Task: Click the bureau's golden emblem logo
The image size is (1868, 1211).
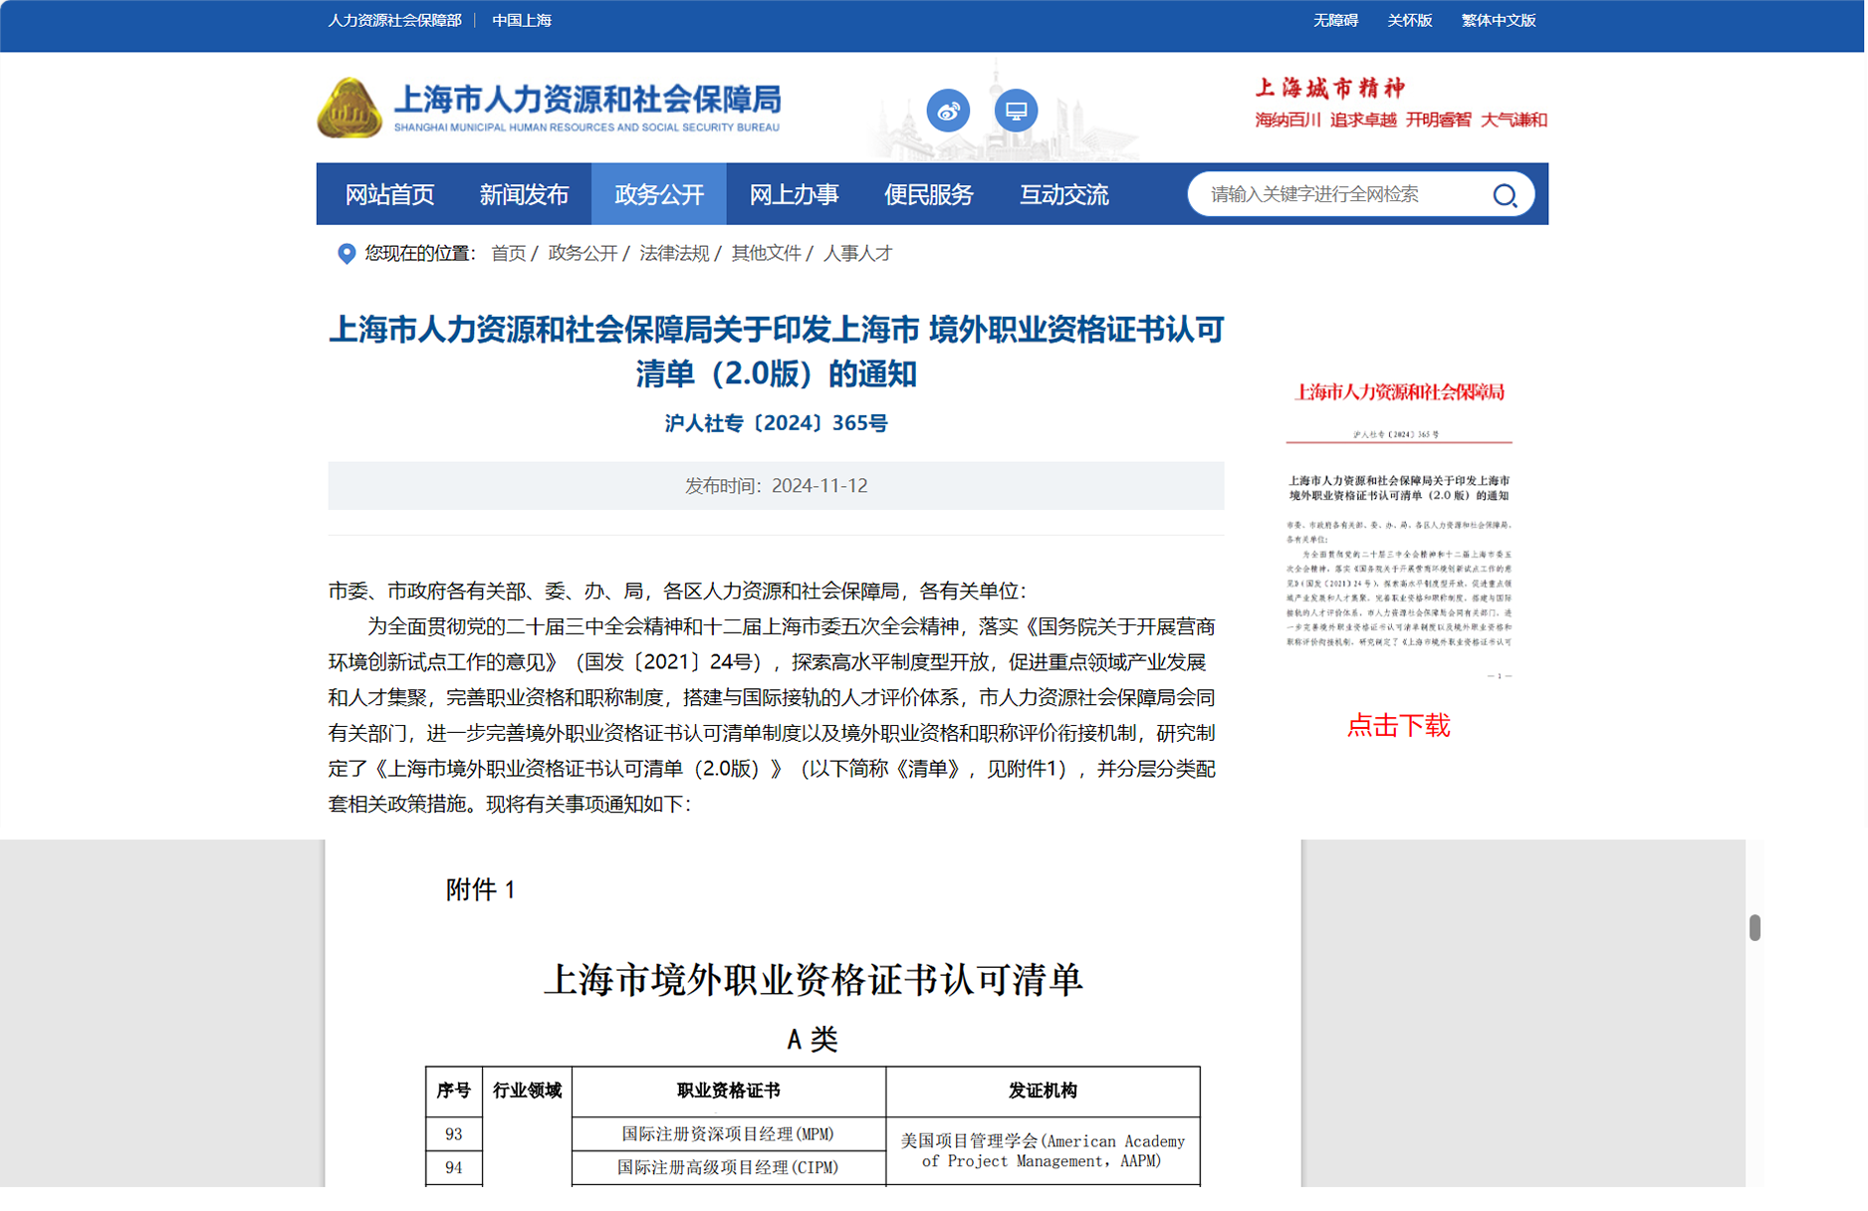Action: [x=349, y=108]
